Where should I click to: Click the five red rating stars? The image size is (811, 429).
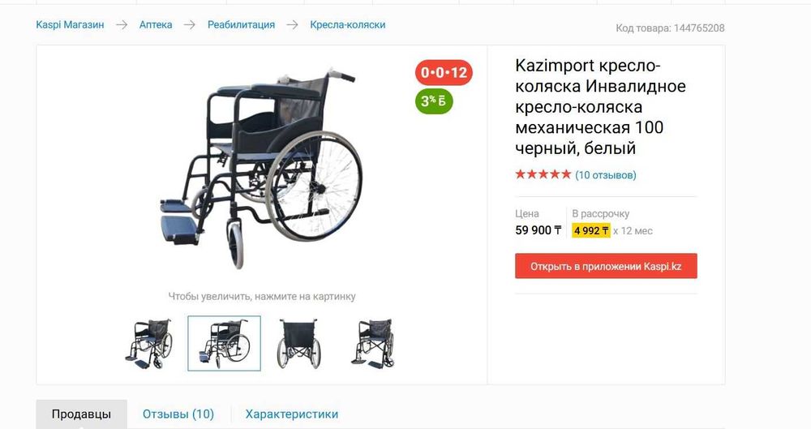[x=543, y=174]
